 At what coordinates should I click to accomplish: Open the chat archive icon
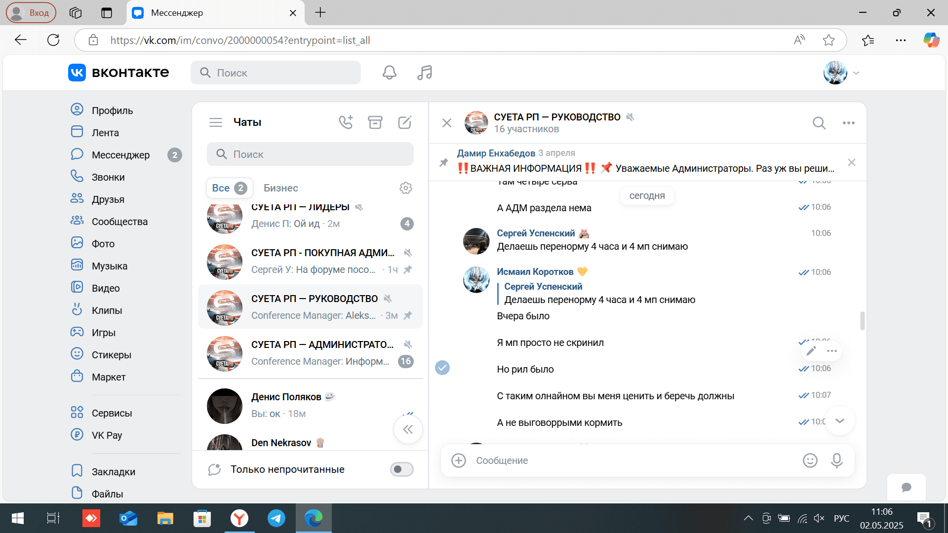coord(375,122)
